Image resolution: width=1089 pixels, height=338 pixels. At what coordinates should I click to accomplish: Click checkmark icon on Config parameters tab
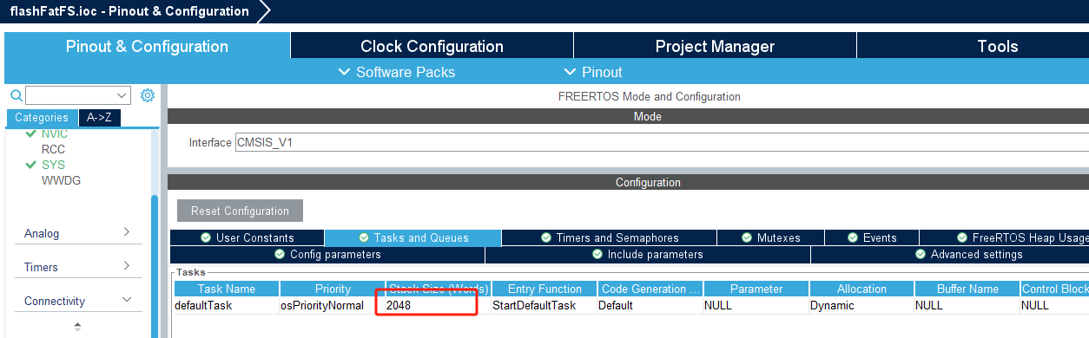click(x=280, y=255)
